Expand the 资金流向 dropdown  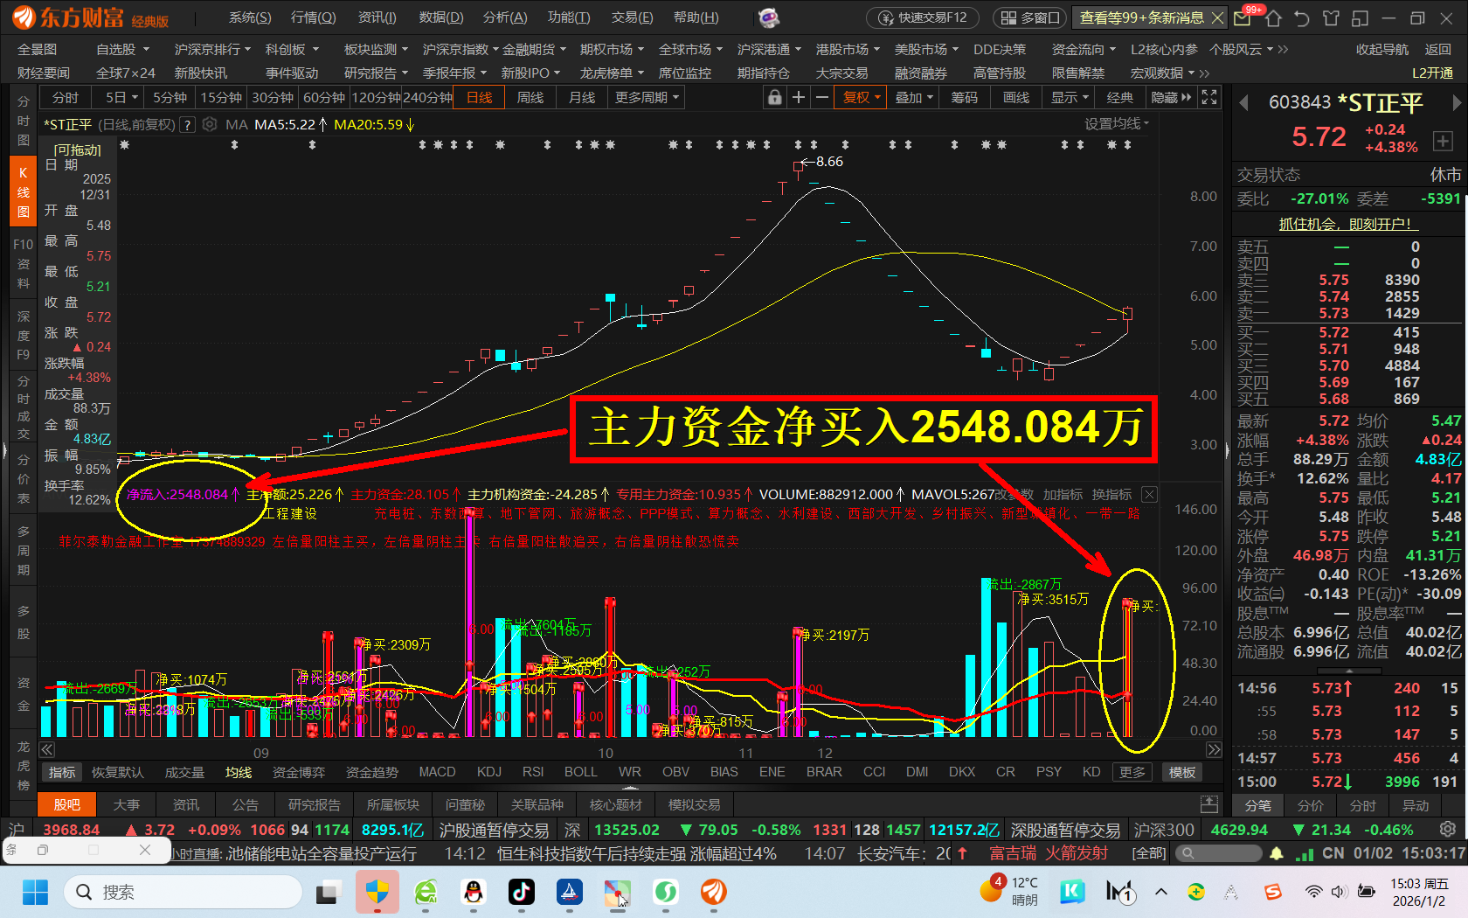coord(1084,50)
